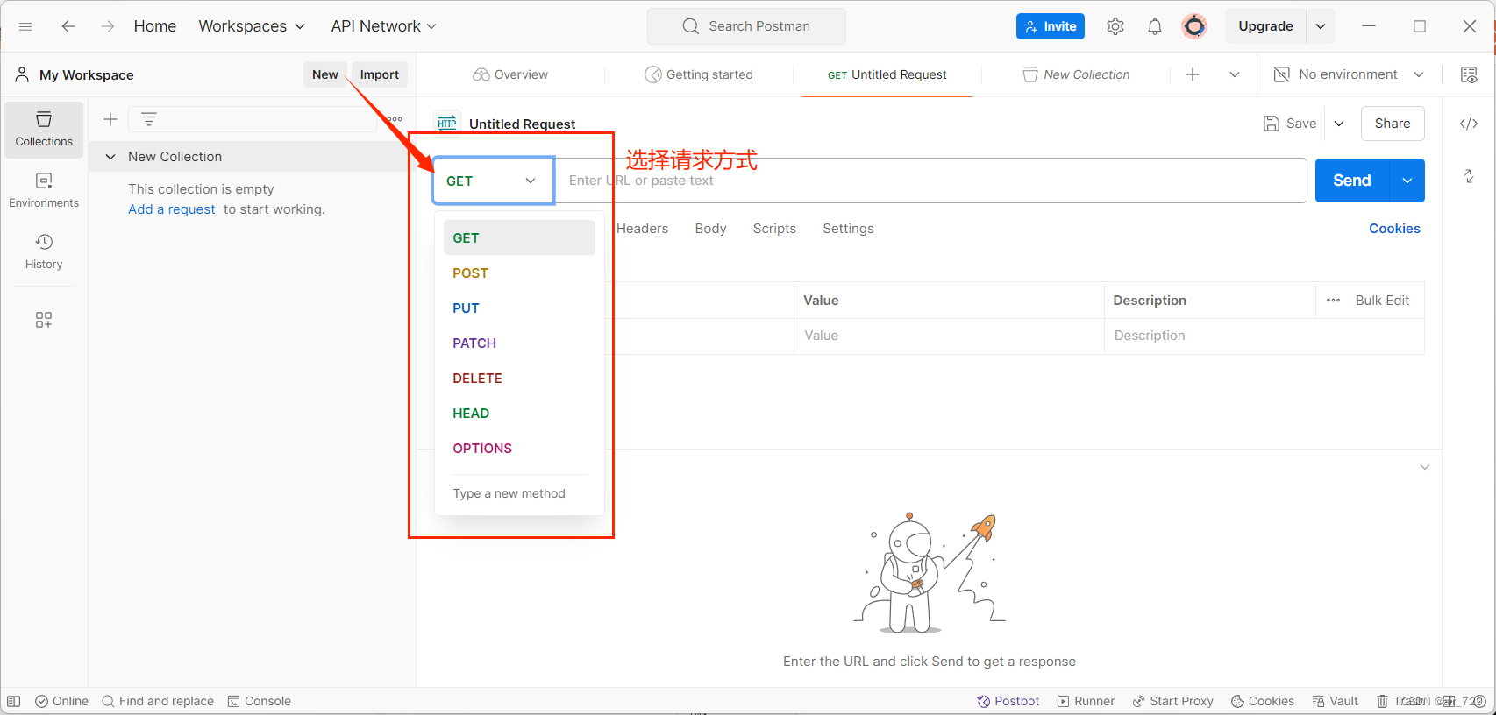
Task: Open the code snippet icon
Action: (x=1469, y=124)
